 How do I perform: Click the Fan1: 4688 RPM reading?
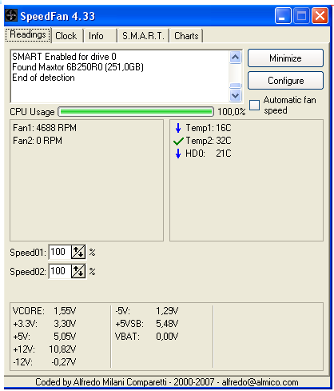[45, 128]
